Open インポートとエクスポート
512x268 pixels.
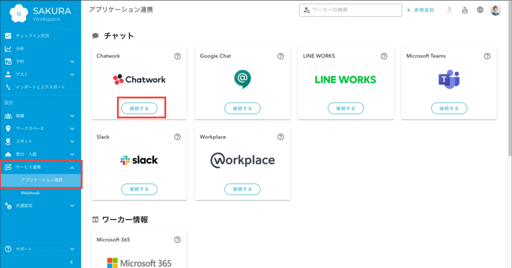[41, 87]
